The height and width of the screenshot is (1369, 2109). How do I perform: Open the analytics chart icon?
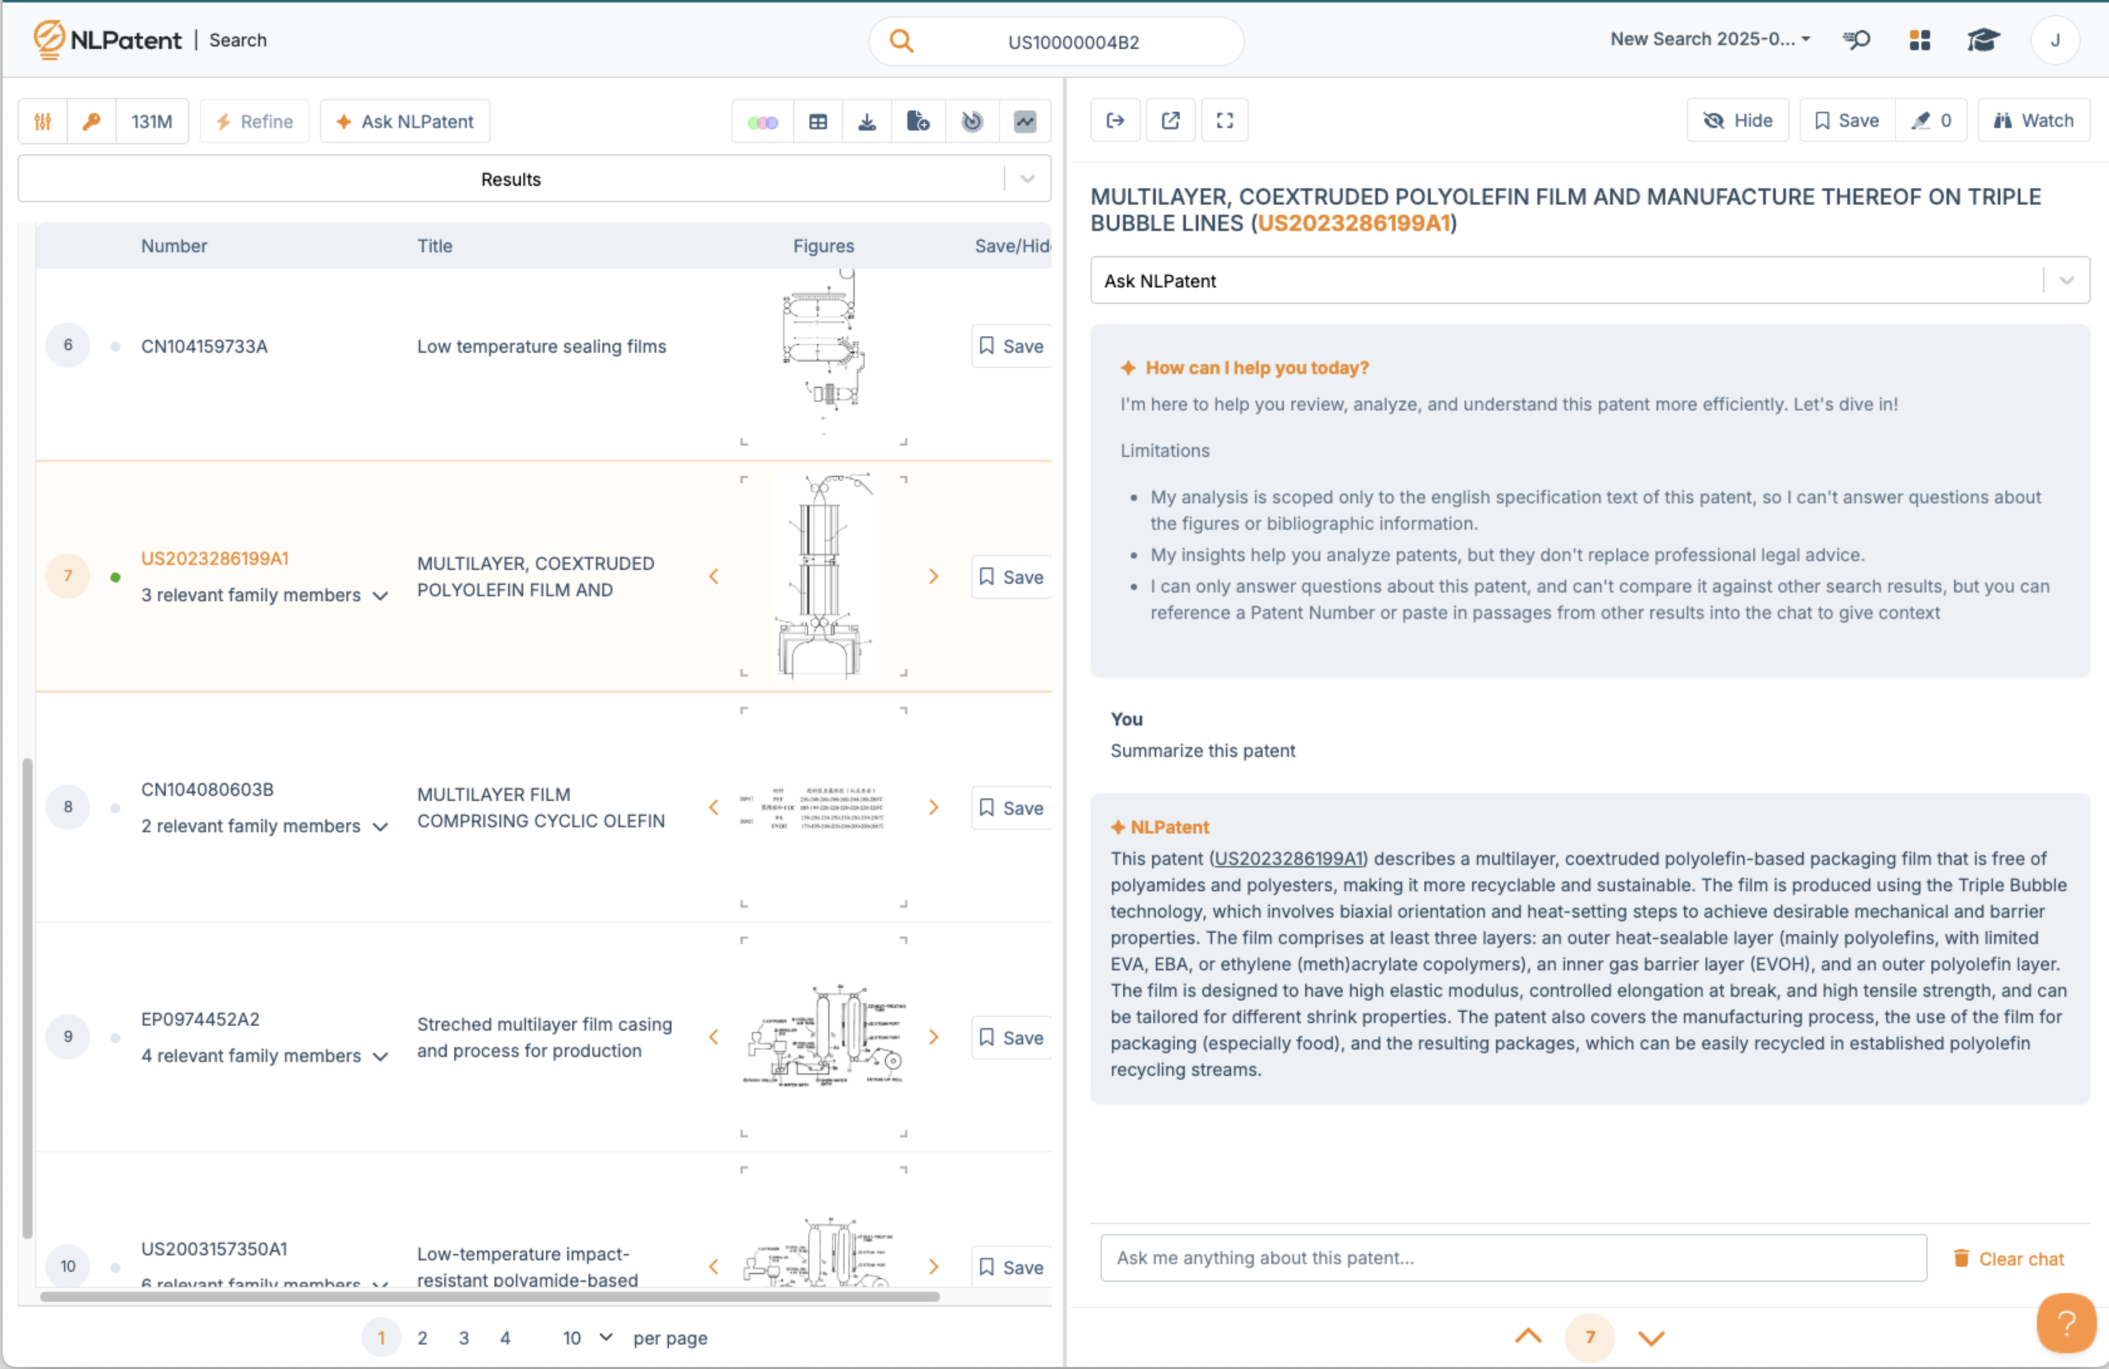1025,122
